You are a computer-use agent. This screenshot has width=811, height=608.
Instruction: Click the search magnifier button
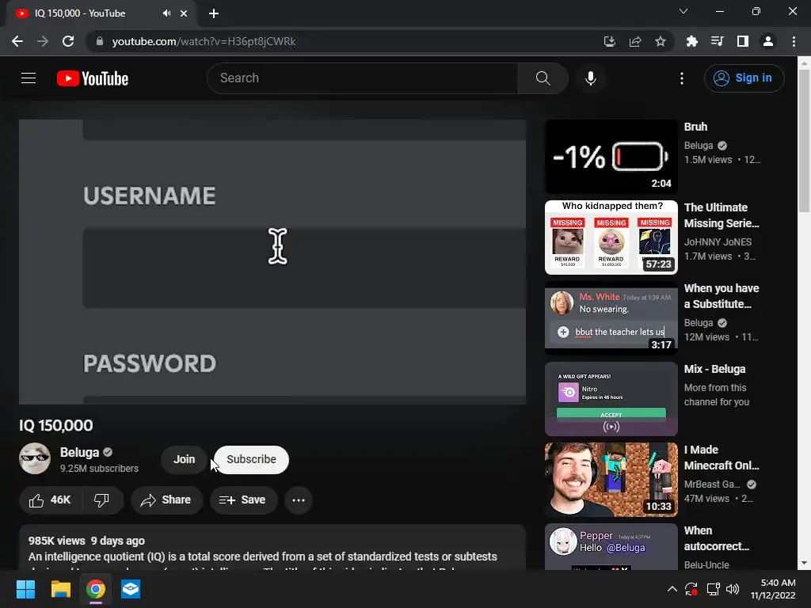(x=543, y=78)
